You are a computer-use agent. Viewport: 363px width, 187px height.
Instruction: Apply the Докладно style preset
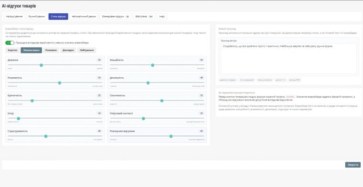click(x=68, y=50)
